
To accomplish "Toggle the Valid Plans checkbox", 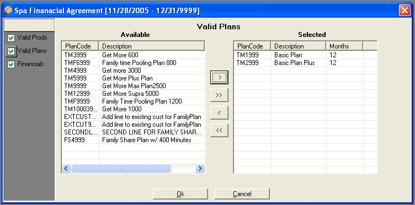I will point(11,51).
